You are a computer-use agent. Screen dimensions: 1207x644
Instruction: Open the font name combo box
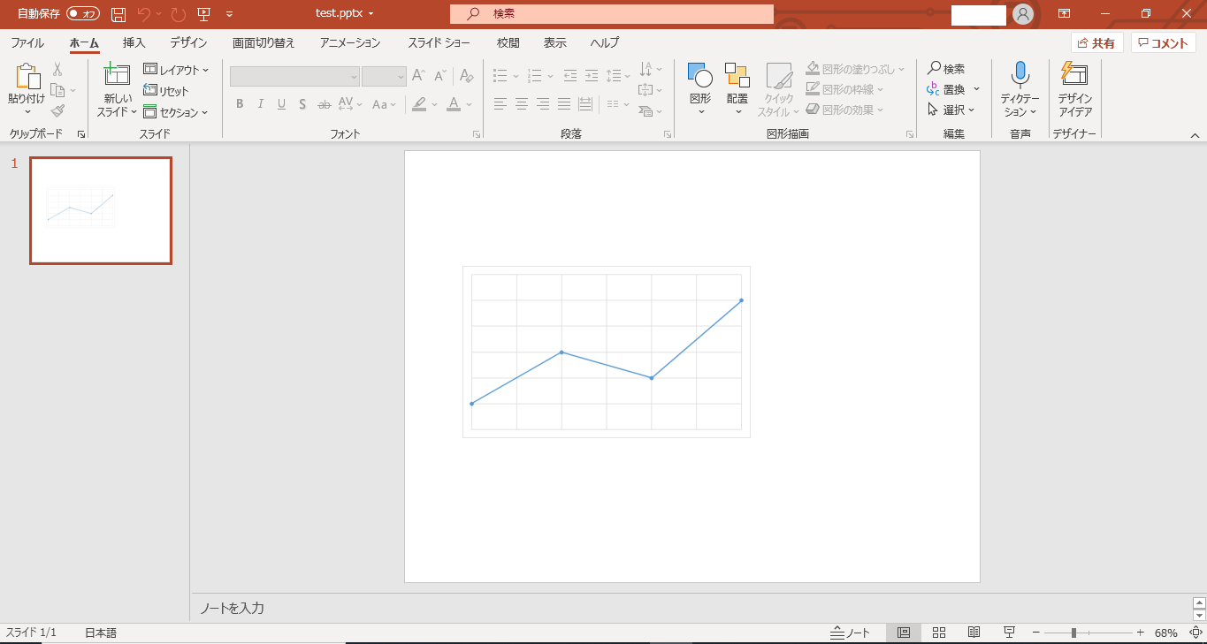(294, 77)
